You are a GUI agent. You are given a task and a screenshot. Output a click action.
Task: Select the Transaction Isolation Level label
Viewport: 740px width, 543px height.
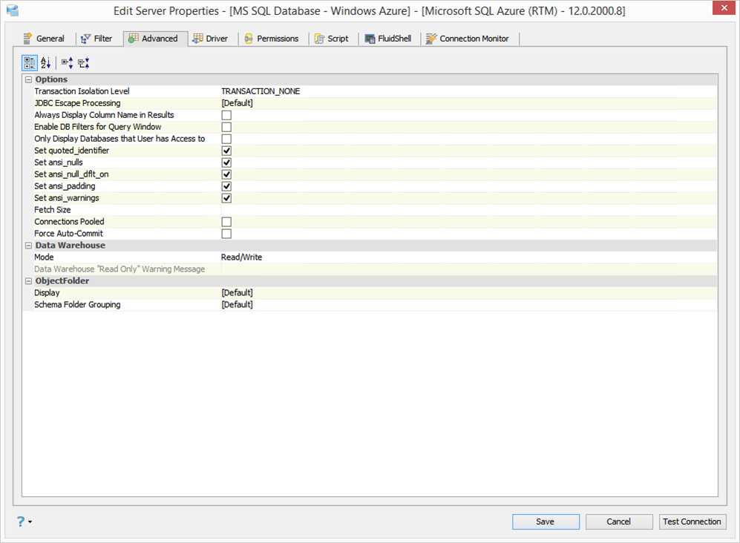[82, 91]
